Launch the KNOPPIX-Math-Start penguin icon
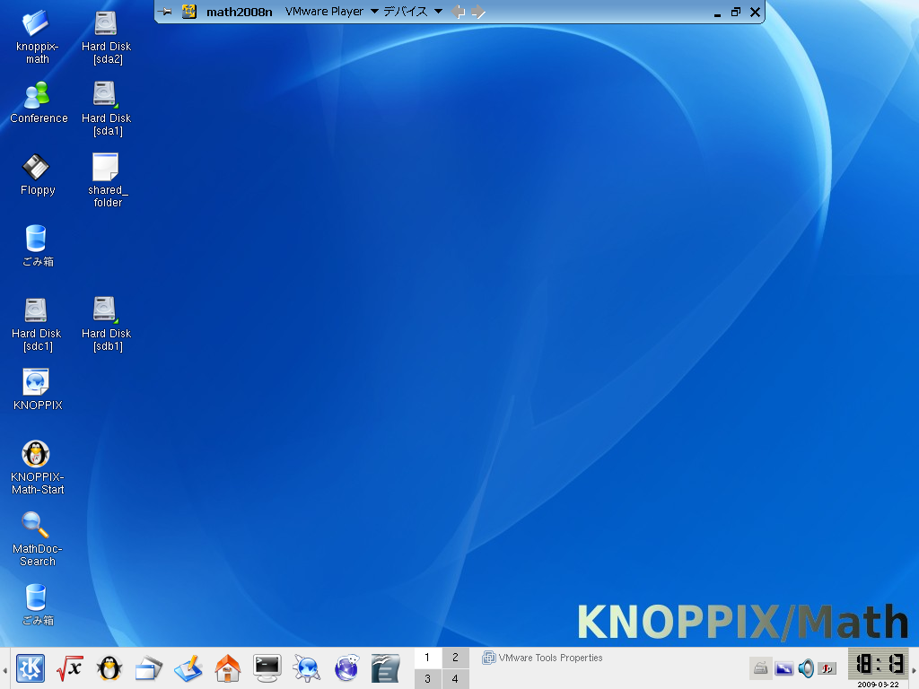 (36, 454)
